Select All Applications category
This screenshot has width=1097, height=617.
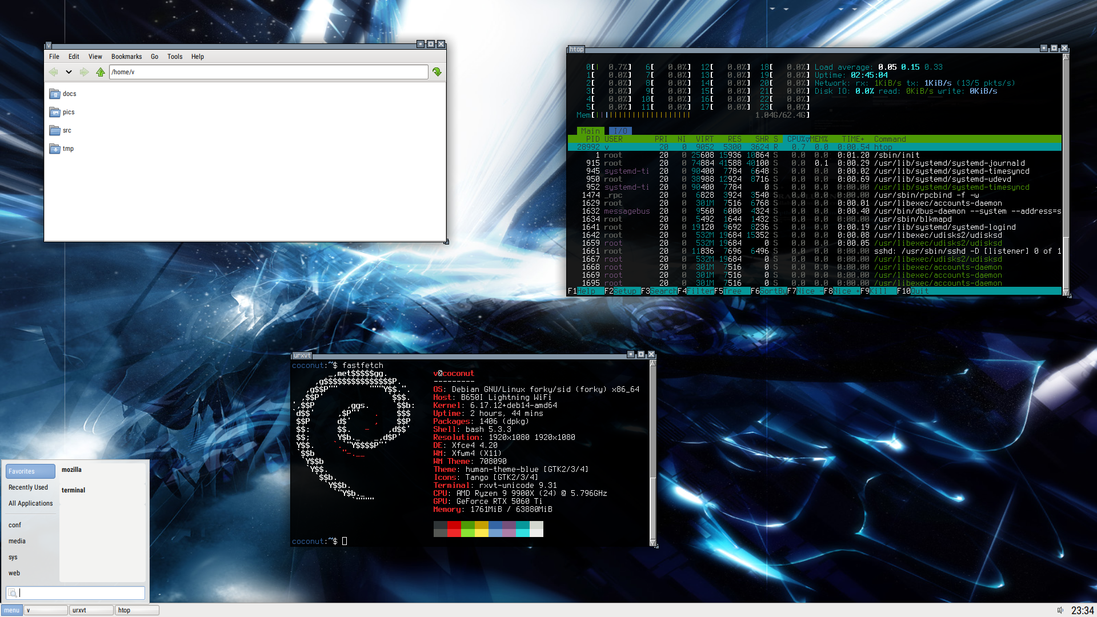pos(30,503)
